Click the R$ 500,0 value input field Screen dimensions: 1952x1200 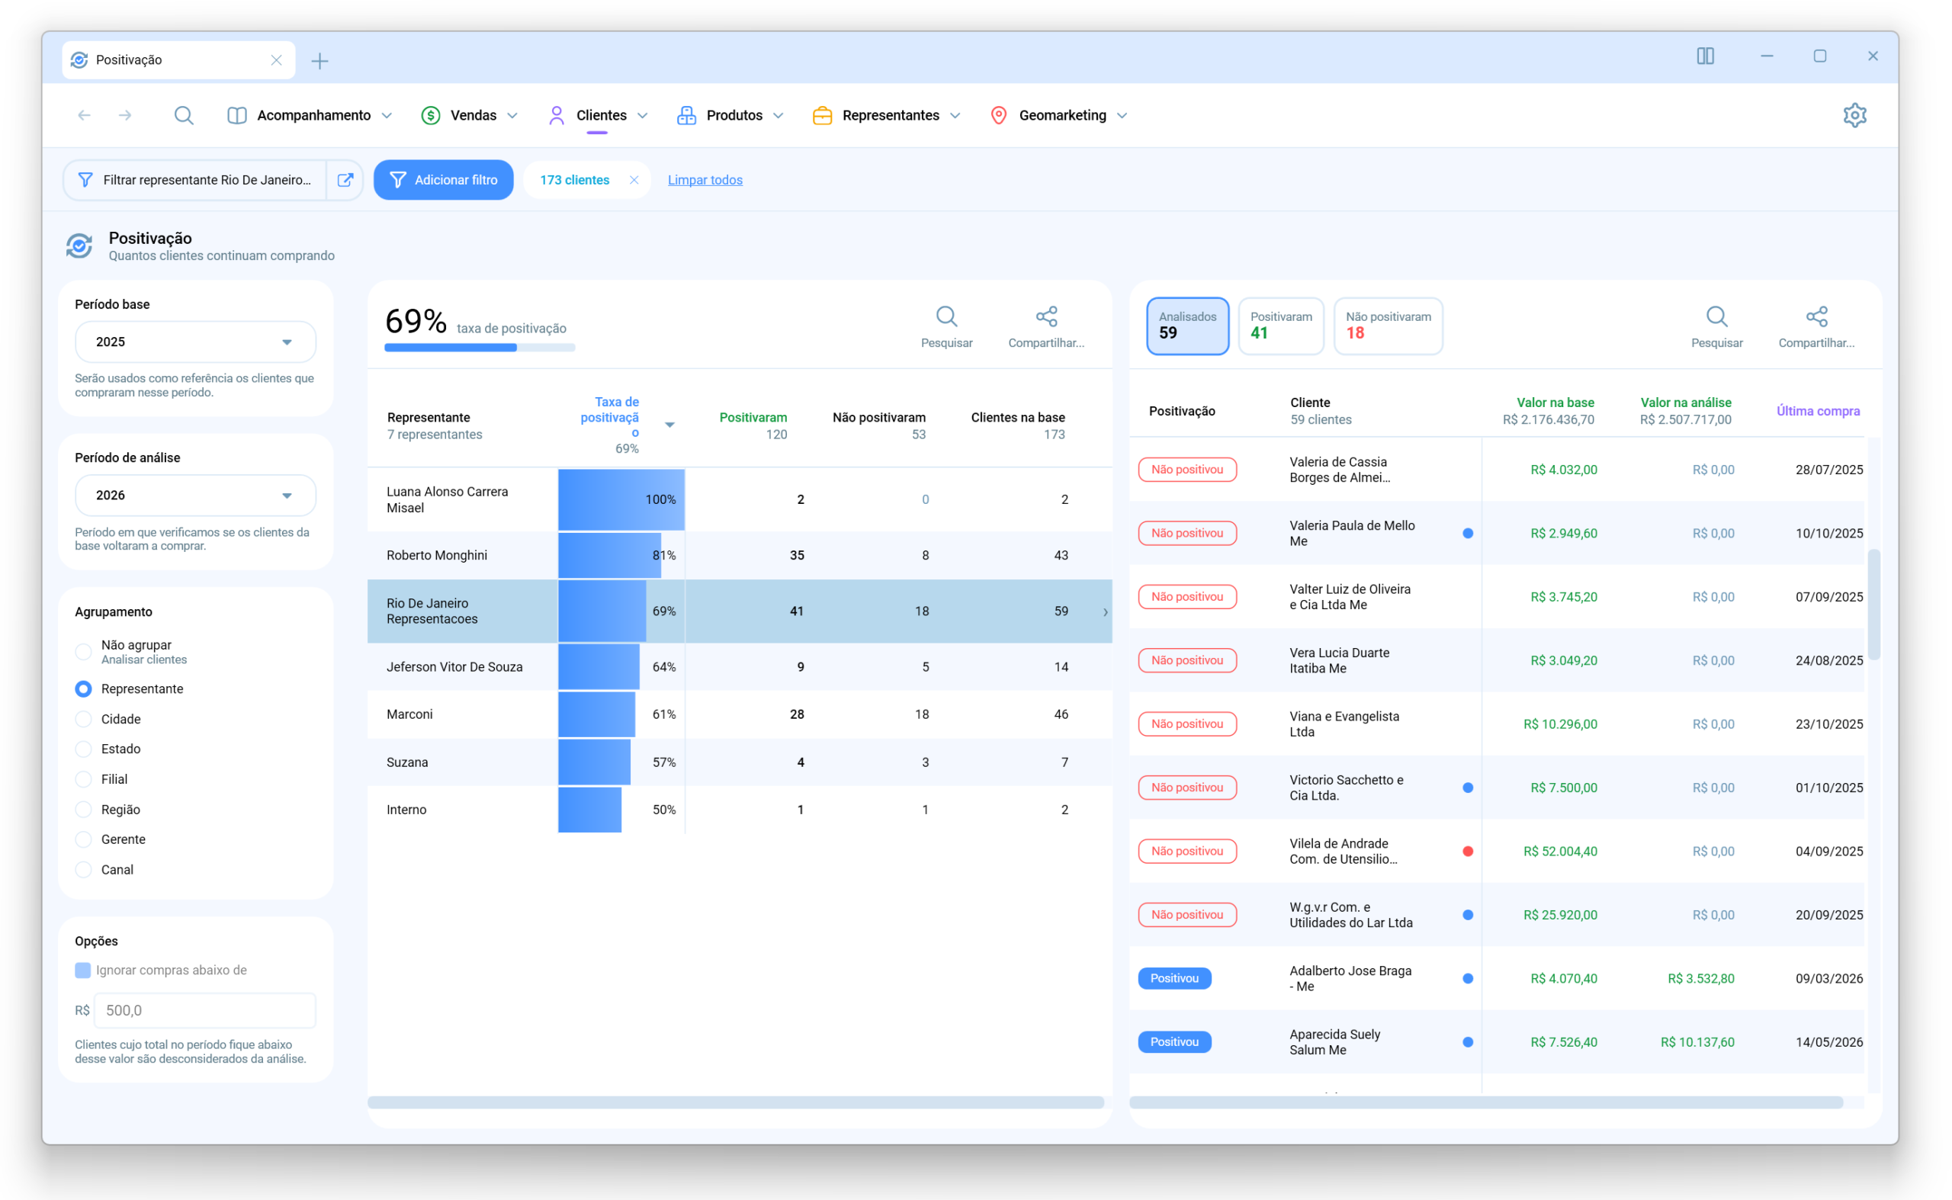205,1010
